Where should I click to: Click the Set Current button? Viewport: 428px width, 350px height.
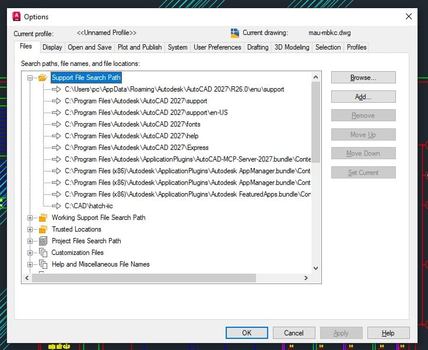[363, 173]
